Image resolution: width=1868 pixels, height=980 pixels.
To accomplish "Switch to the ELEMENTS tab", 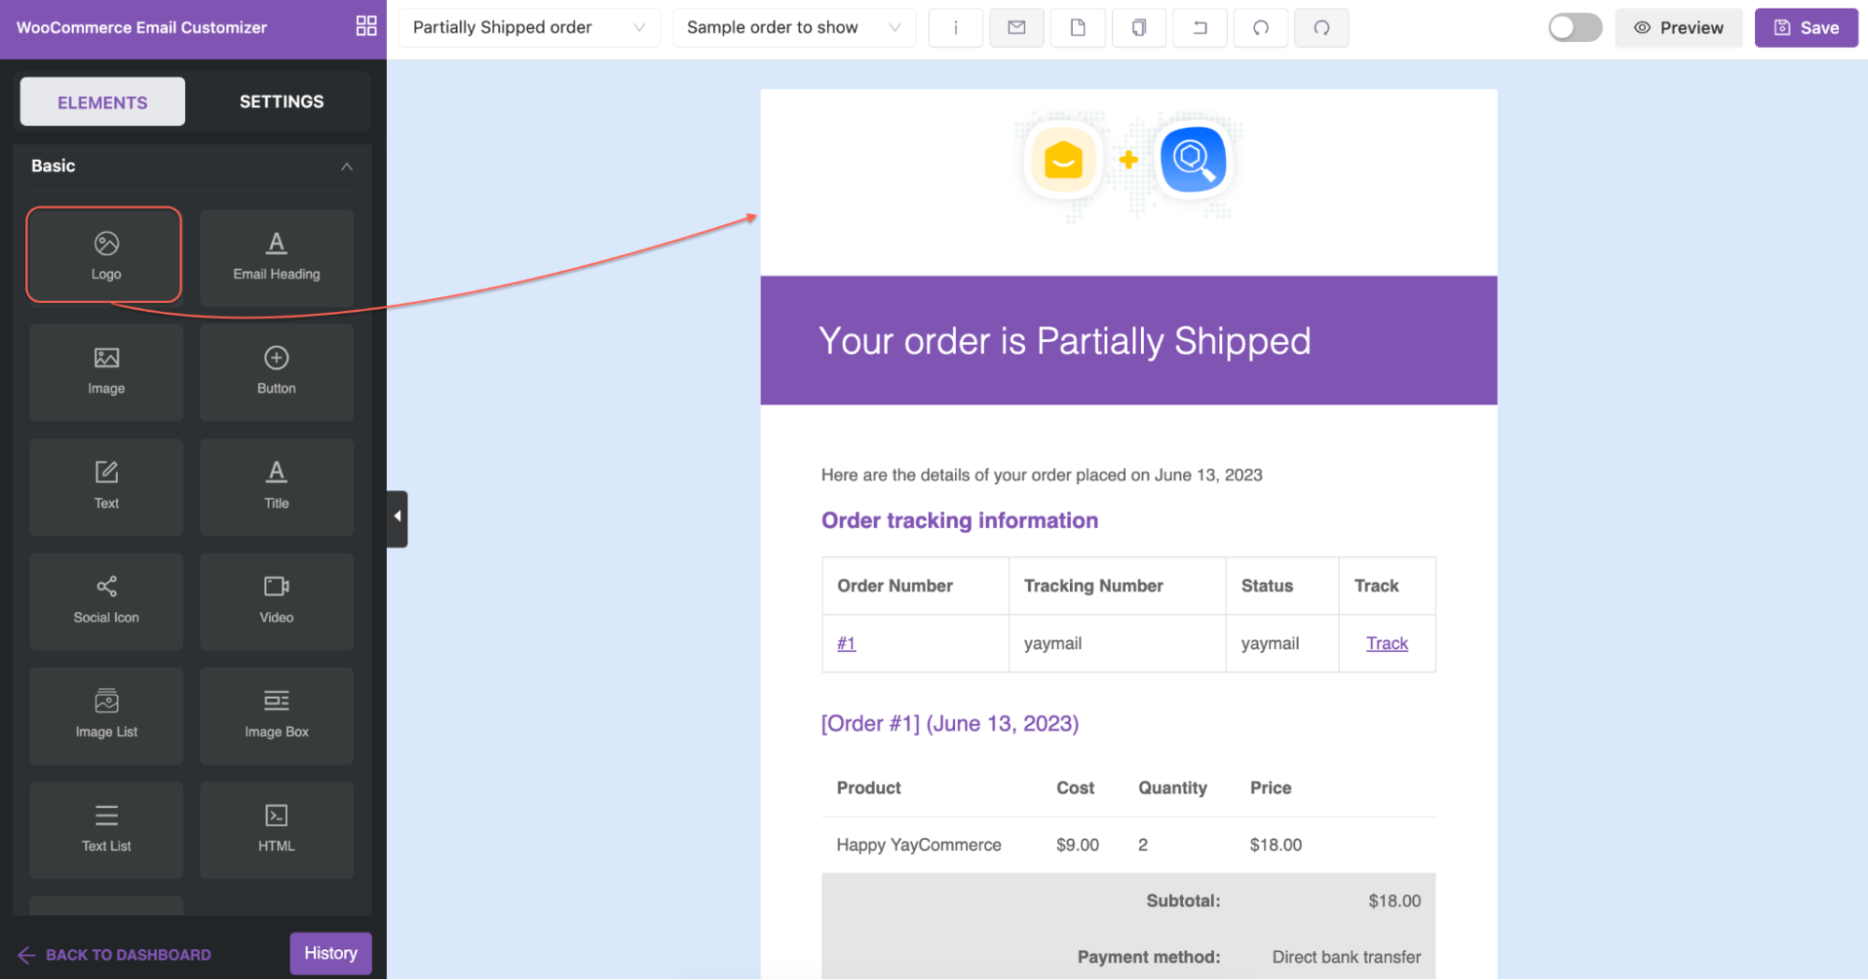I will pyautogui.click(x=103, y=102).
